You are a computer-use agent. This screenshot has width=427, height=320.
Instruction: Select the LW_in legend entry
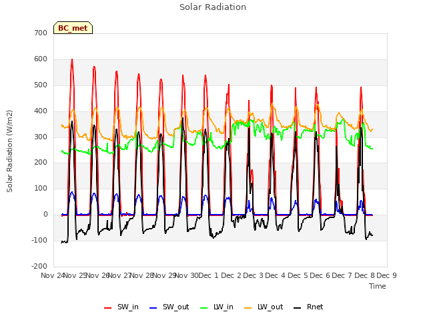[217, 307]
